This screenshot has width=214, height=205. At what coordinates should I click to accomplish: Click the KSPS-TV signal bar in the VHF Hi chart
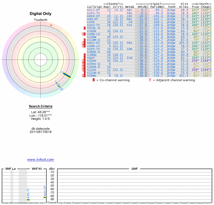(28, 200)
